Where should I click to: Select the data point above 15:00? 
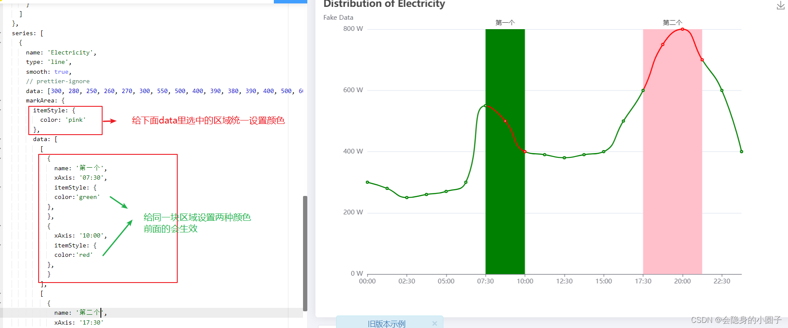pyautogui.click(x=604, y=151)
